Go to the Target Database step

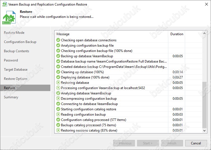pos(16,70)
